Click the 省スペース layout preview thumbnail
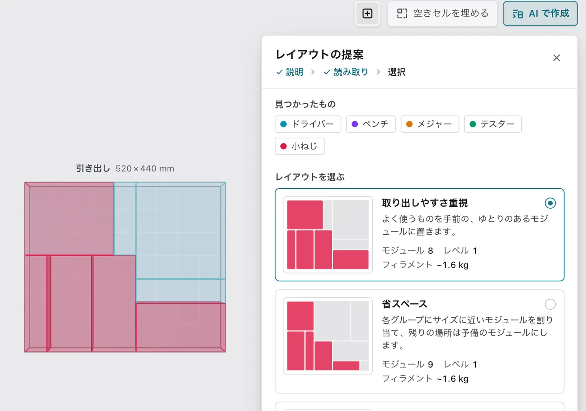 click(328, 336)
